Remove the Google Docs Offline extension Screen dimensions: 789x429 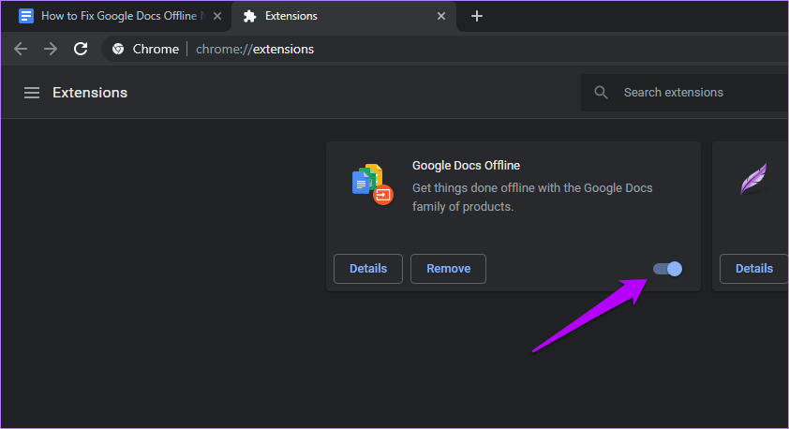tap(448, 269)
